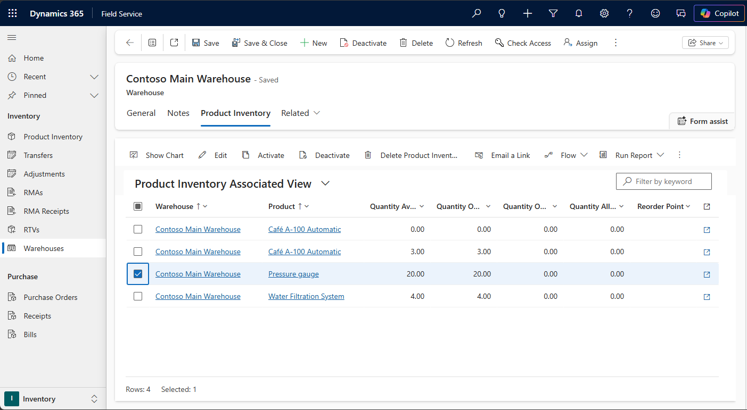Switch area using the Inventory selector

click(53, 399)
